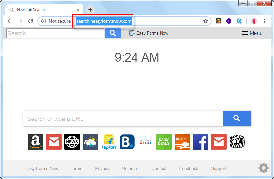Go back with the browser back arrow

tap(10, 21)
